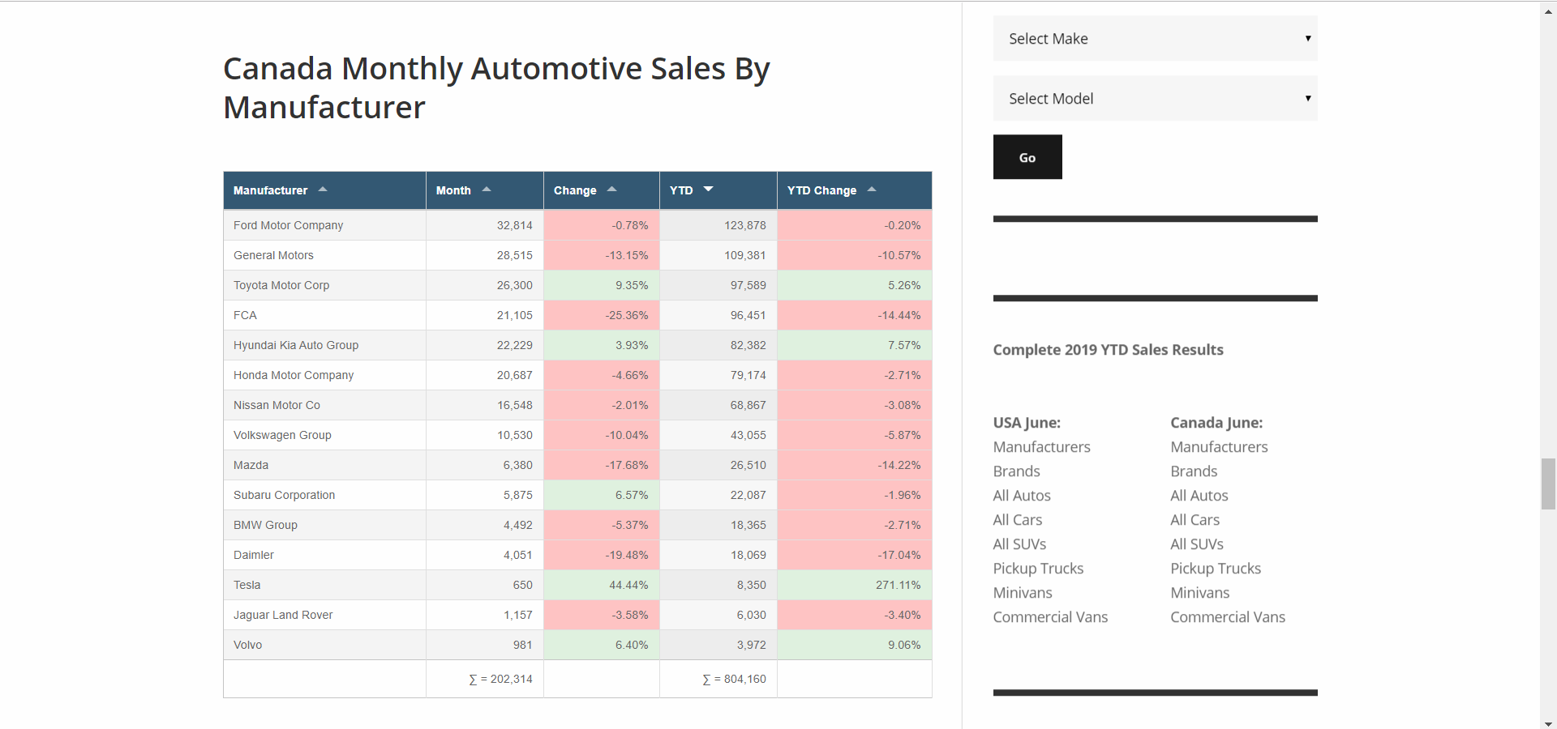The width and height of the screenshot is (1557, 729).
Task: Open Canada June Manufacturers link
Action: [x=1219, y=447]
